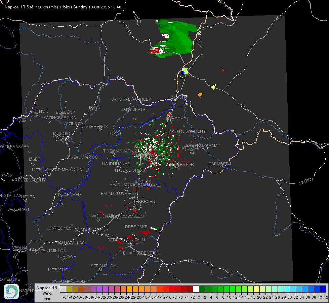Screen dimensions: 329x303
Task: Click the TISZAVASVÁRI town label
Action: click(118, 151)
